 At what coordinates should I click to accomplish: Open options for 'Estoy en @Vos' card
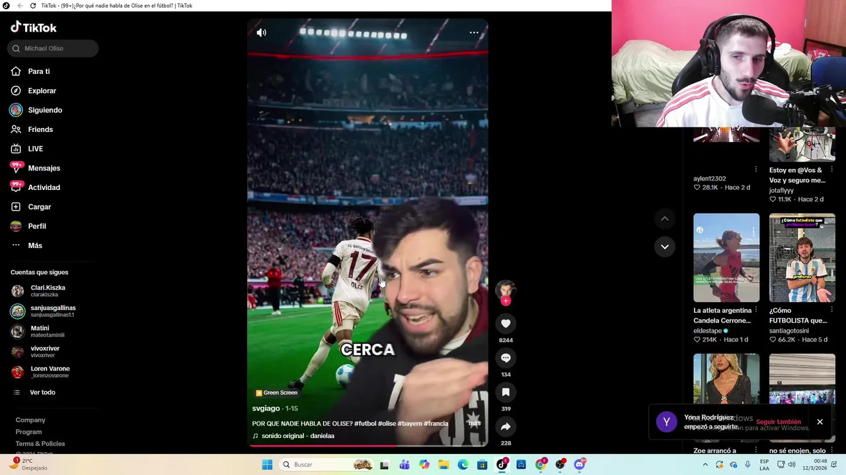click(x=832, y=170)
